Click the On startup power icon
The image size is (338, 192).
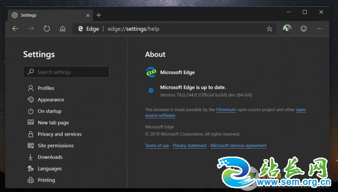(31, 111)
